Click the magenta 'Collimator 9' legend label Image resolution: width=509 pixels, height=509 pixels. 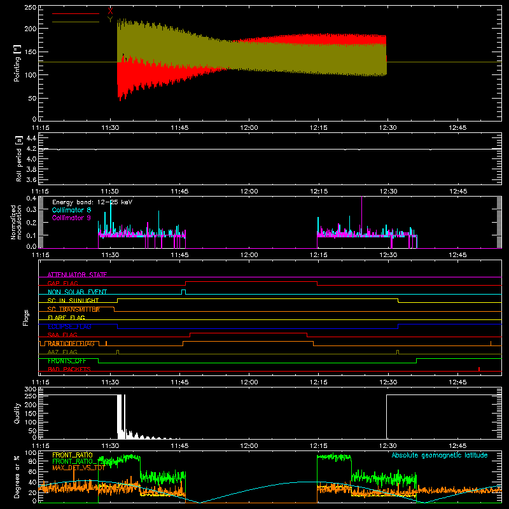pyautogui.click(x=71, y=218)
